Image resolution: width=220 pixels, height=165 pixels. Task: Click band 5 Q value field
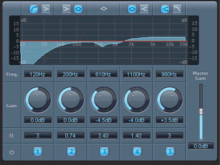click(169, 135)
